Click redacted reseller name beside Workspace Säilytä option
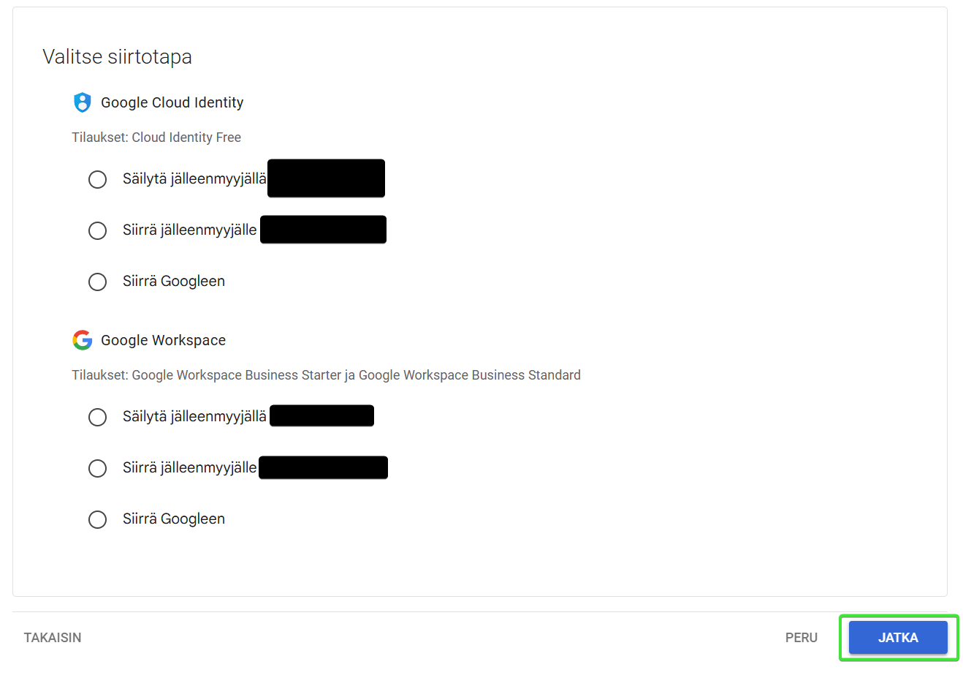The image size is (963, 678). coord(321,415)
